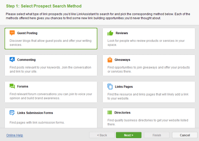The width and height of the screenshot is (199, 141).
Task: Open the Online Help link
Action: point(14,135)
